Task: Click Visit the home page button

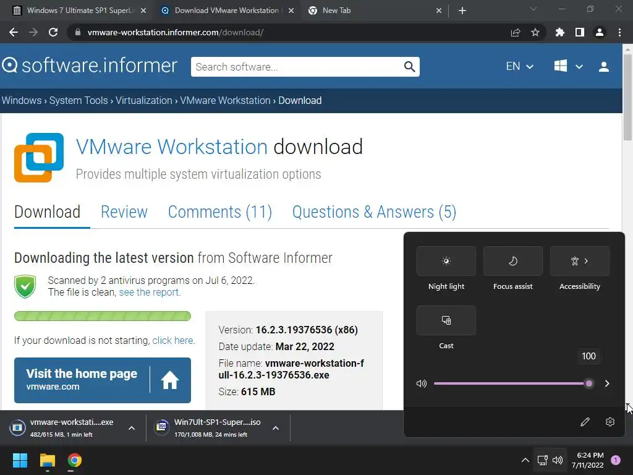Action: tap(103, 380)
